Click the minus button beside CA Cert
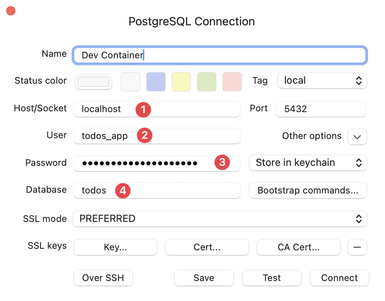The image size is (385, 301). pos(357,248)
